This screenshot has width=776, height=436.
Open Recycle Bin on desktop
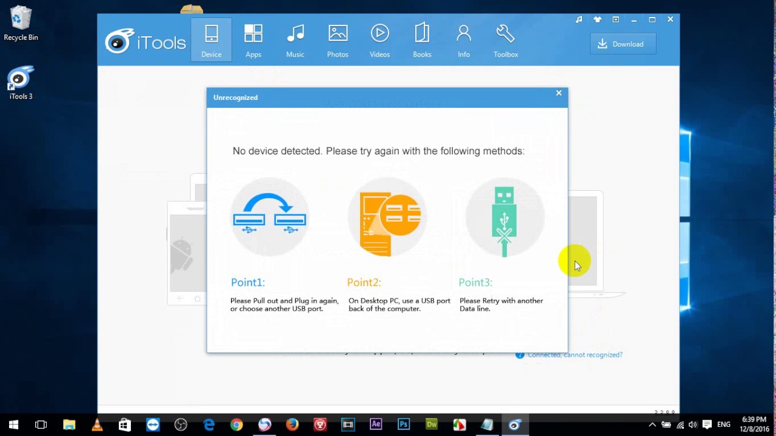(21, 24)
